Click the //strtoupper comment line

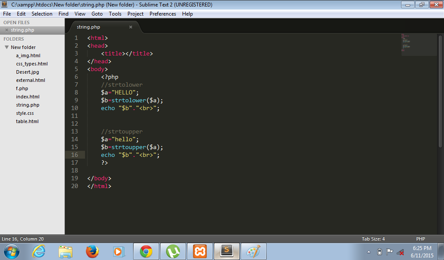pyautogui.click(x=122, y=132)
